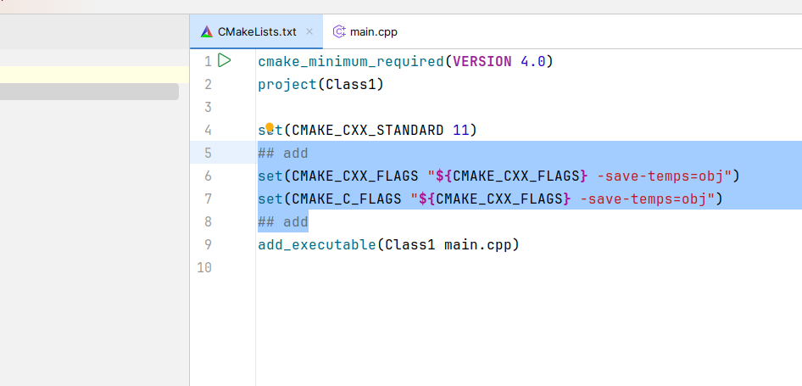Place cursor on empty line 10
802x386 pixels.
[424, 268]
